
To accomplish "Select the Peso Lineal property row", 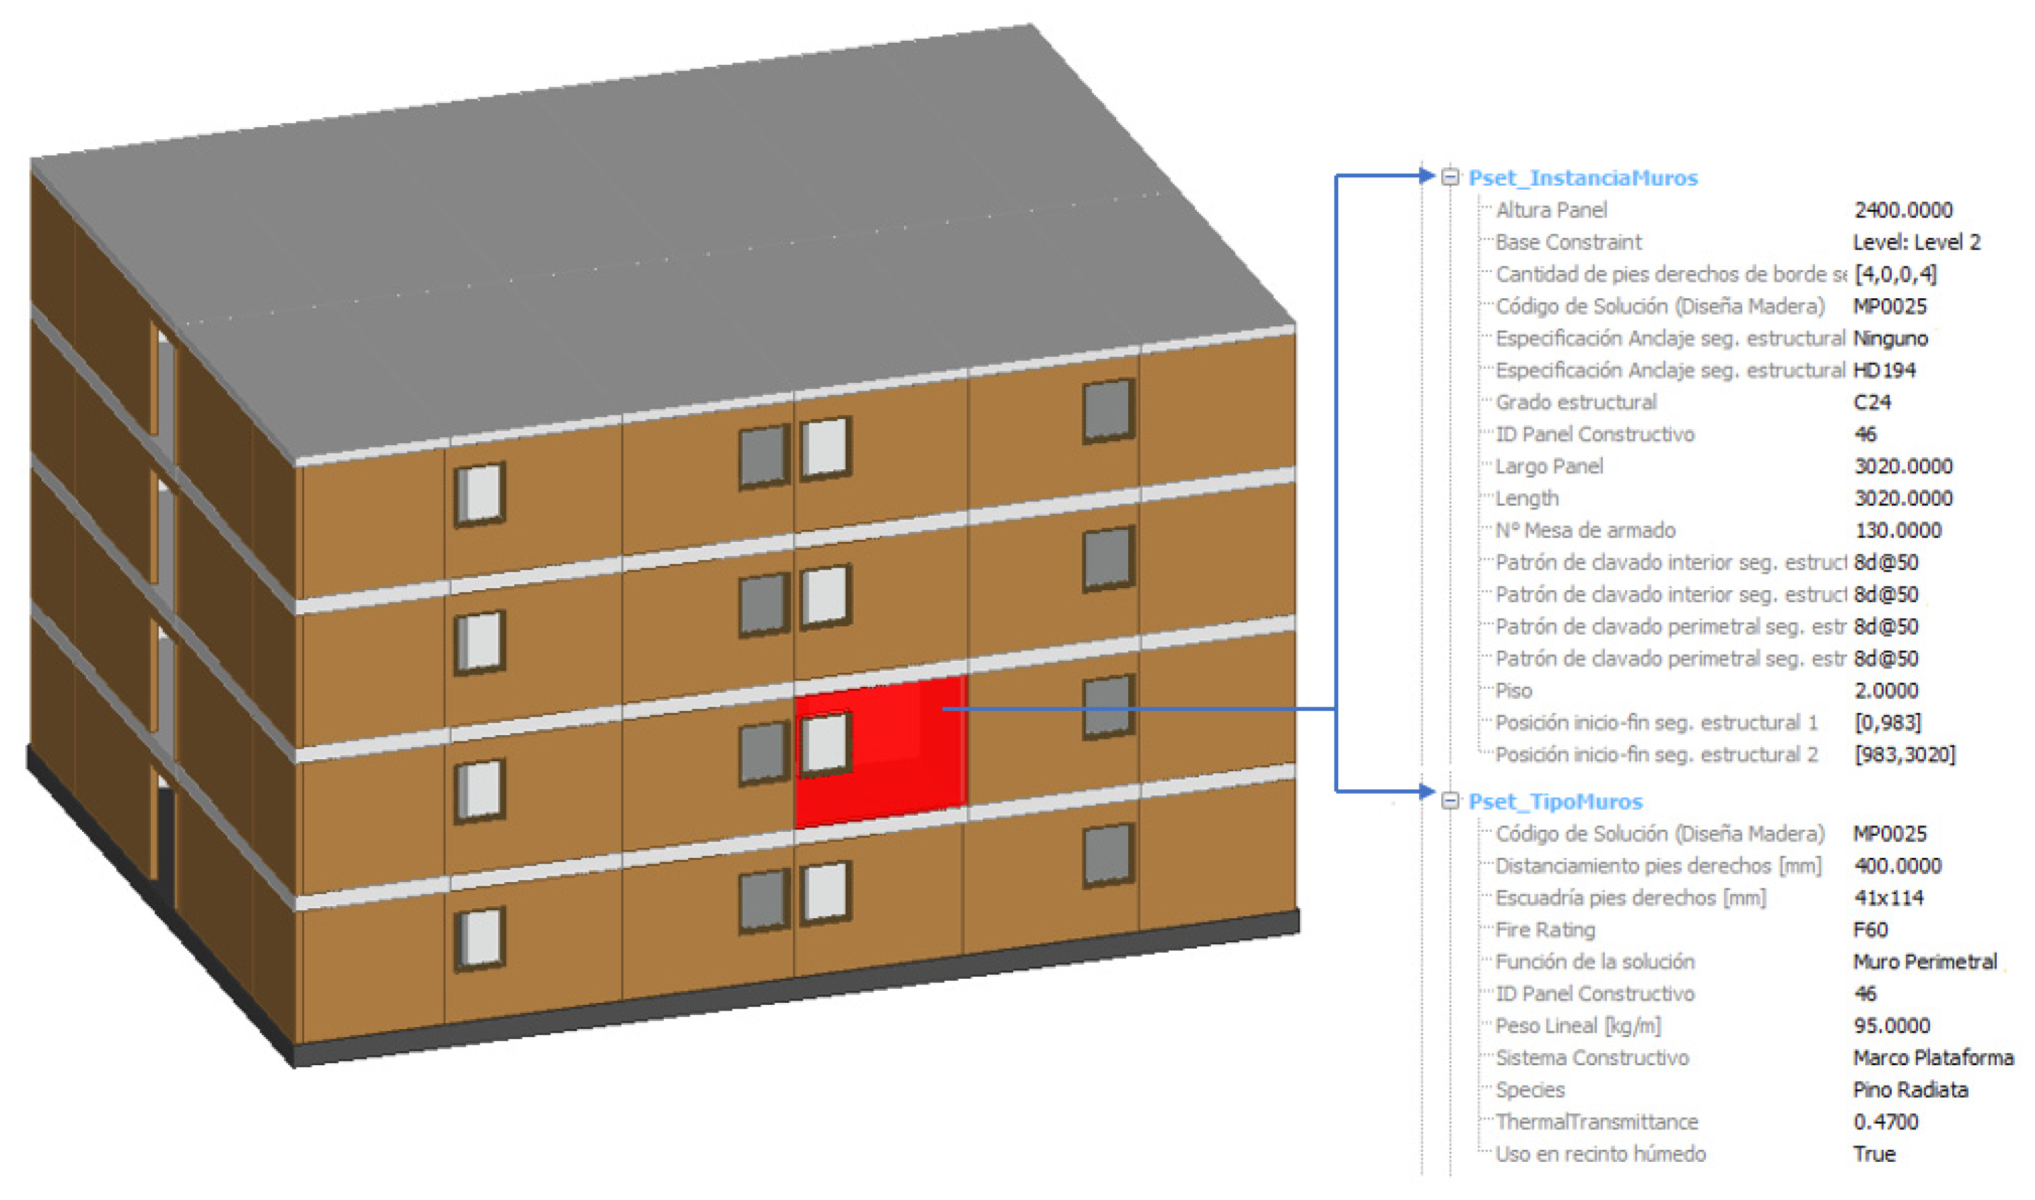I will (1577, 1025).
